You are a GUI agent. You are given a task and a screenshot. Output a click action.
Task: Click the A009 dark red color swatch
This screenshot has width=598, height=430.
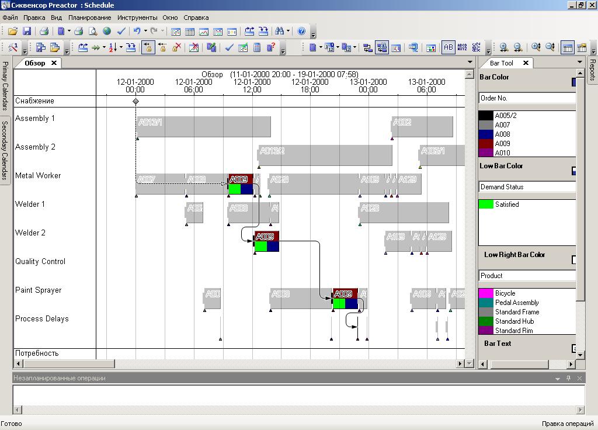point(486,144)
